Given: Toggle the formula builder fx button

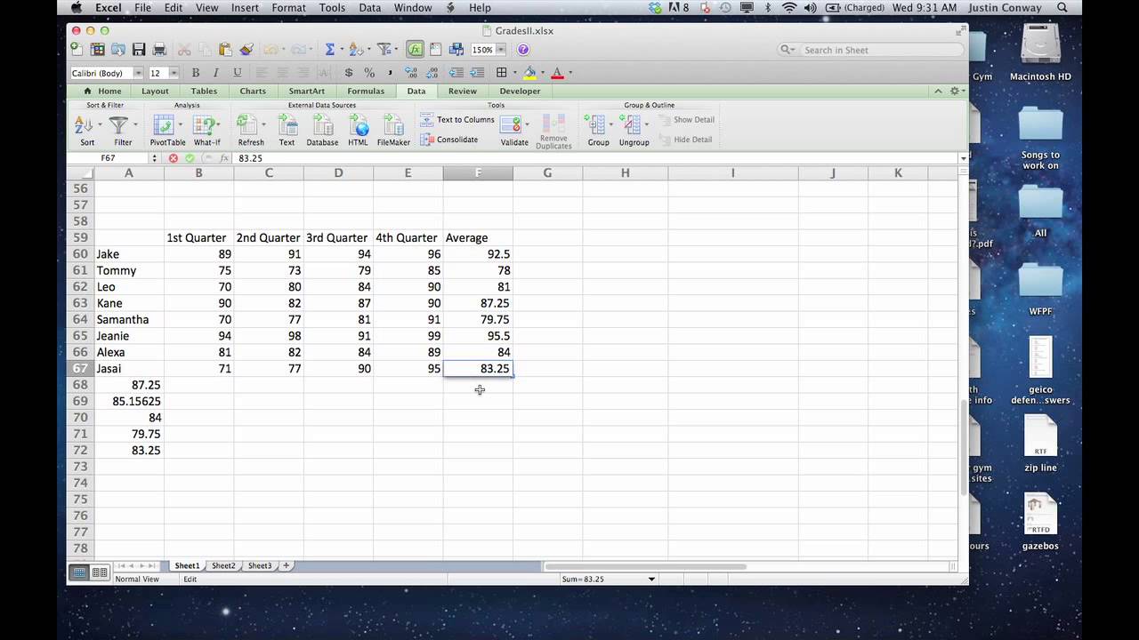Looking at the screenshot, I should [x=415, y=50].
